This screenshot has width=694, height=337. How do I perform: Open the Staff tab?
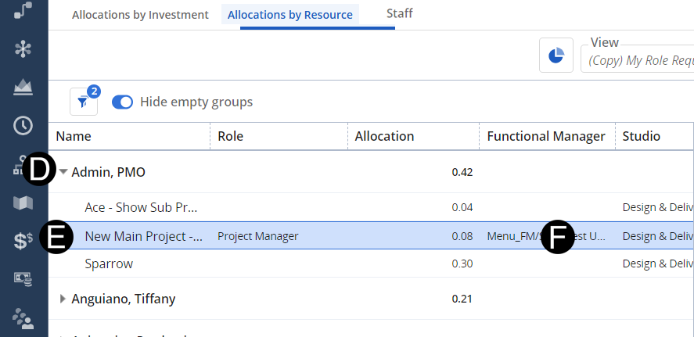(399, 13)
